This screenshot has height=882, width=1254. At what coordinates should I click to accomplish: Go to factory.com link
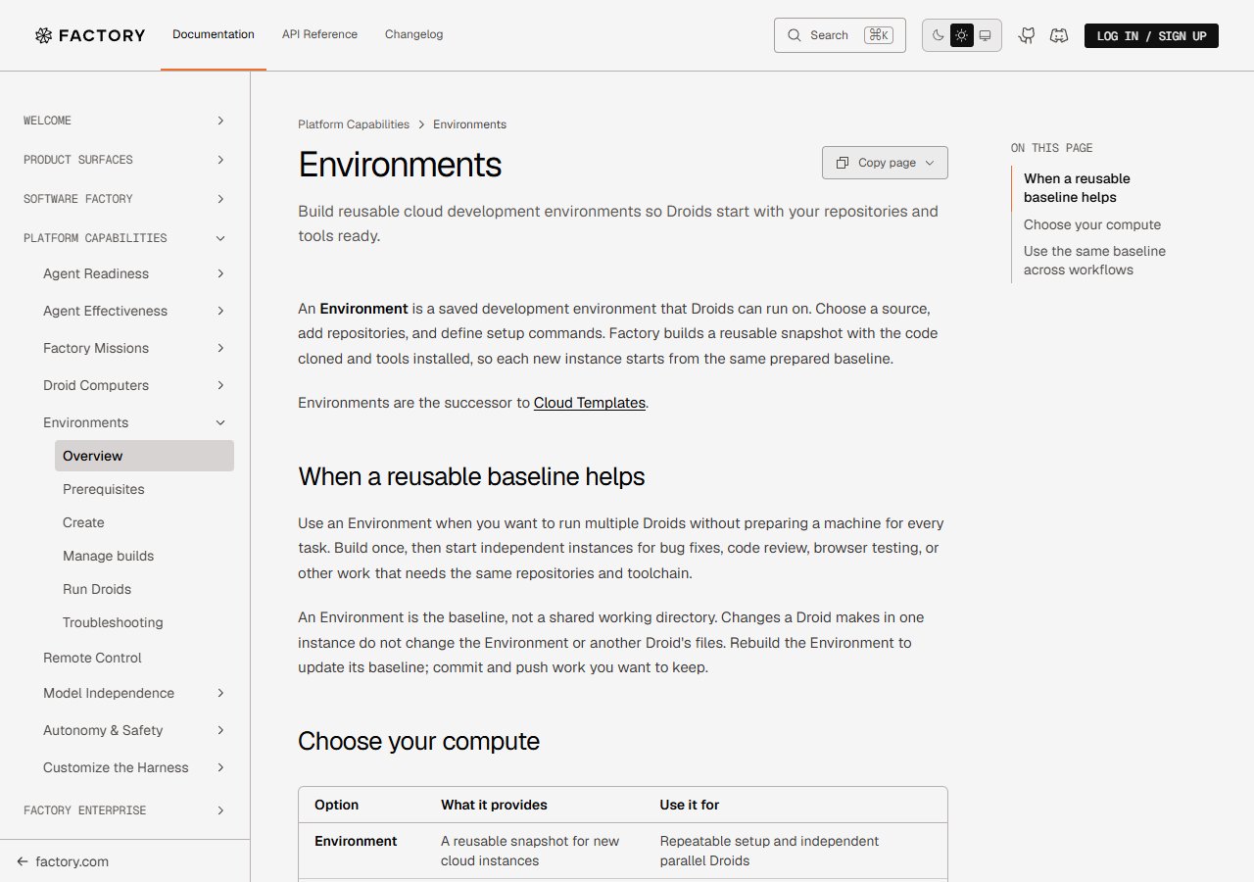click(x=72, y=861)
